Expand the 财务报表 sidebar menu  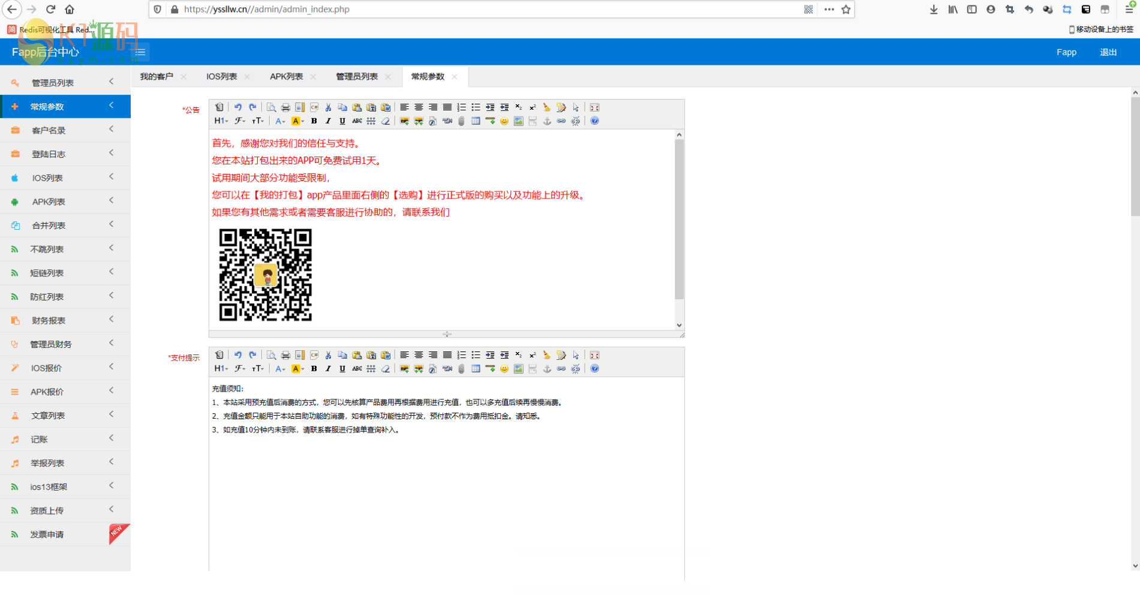pos(65,320)
